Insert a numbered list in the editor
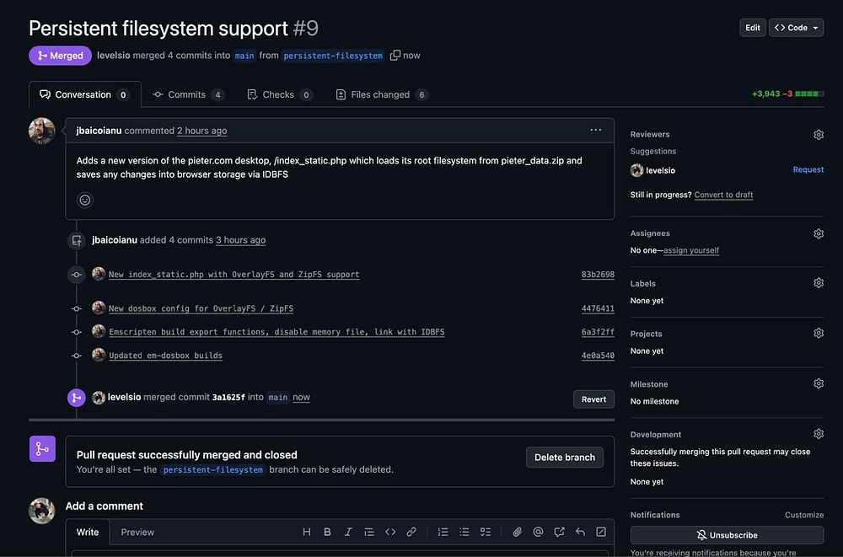This screenshot has width=843, height=557. (443, 532)
